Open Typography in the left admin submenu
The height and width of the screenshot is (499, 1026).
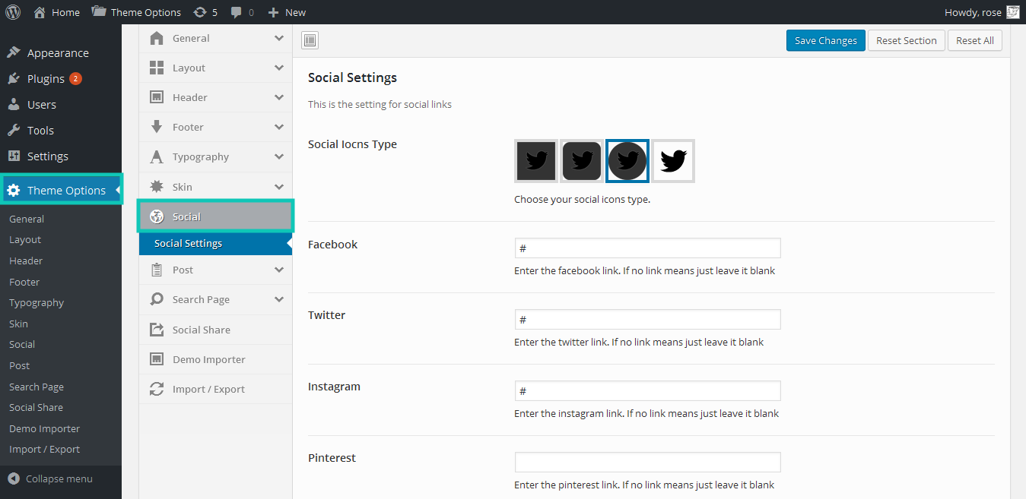[37, 302]
